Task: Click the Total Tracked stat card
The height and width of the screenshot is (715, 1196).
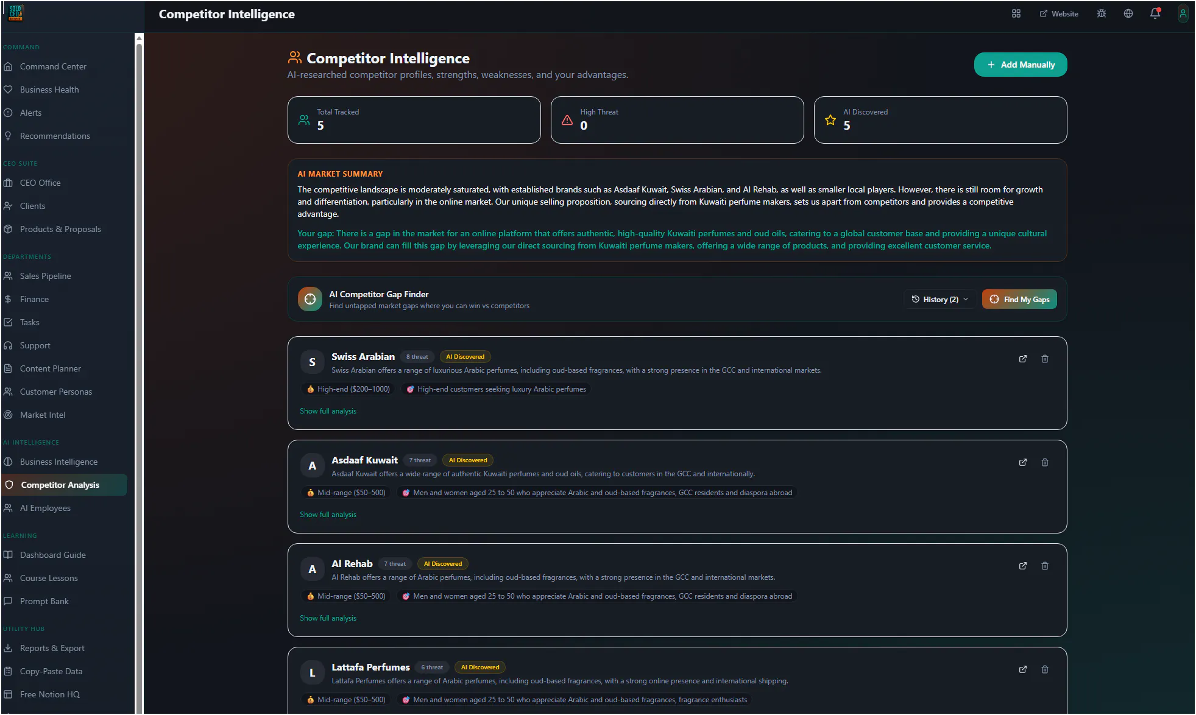Action: [x=414, y=120]
